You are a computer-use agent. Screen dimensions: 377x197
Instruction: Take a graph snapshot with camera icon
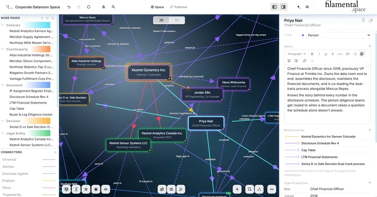171,189
